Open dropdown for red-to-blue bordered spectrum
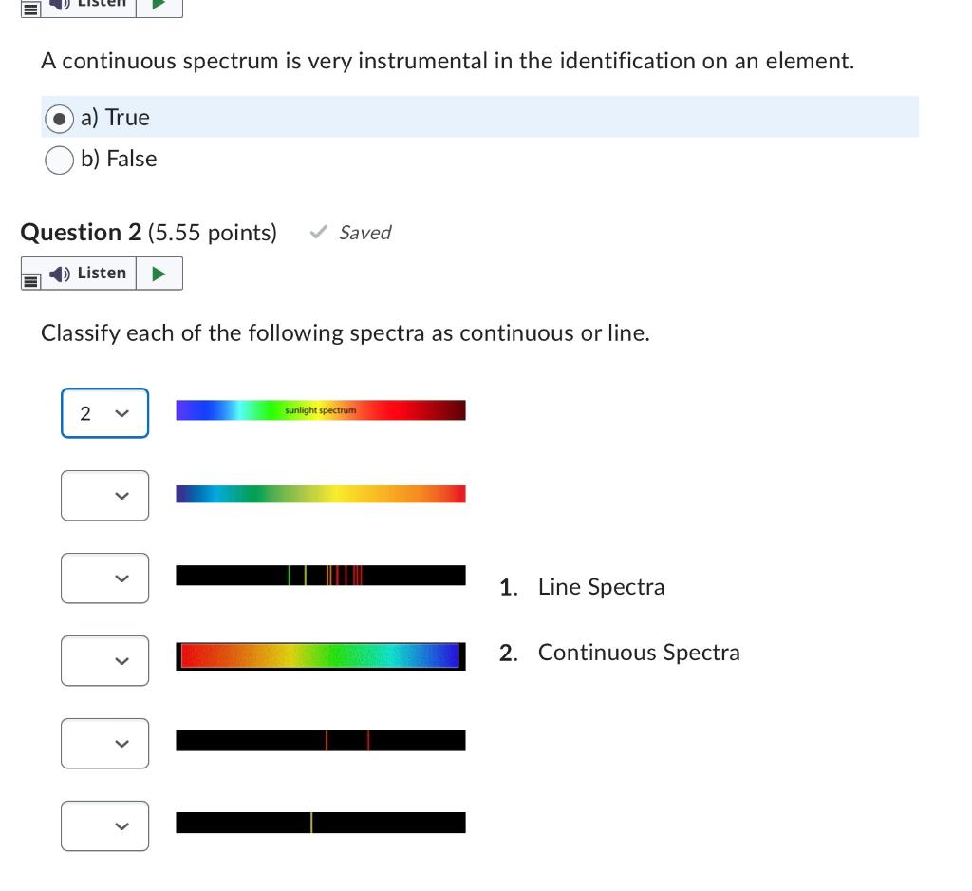This screenshot has height=891, width=972. tap(104, 661)
